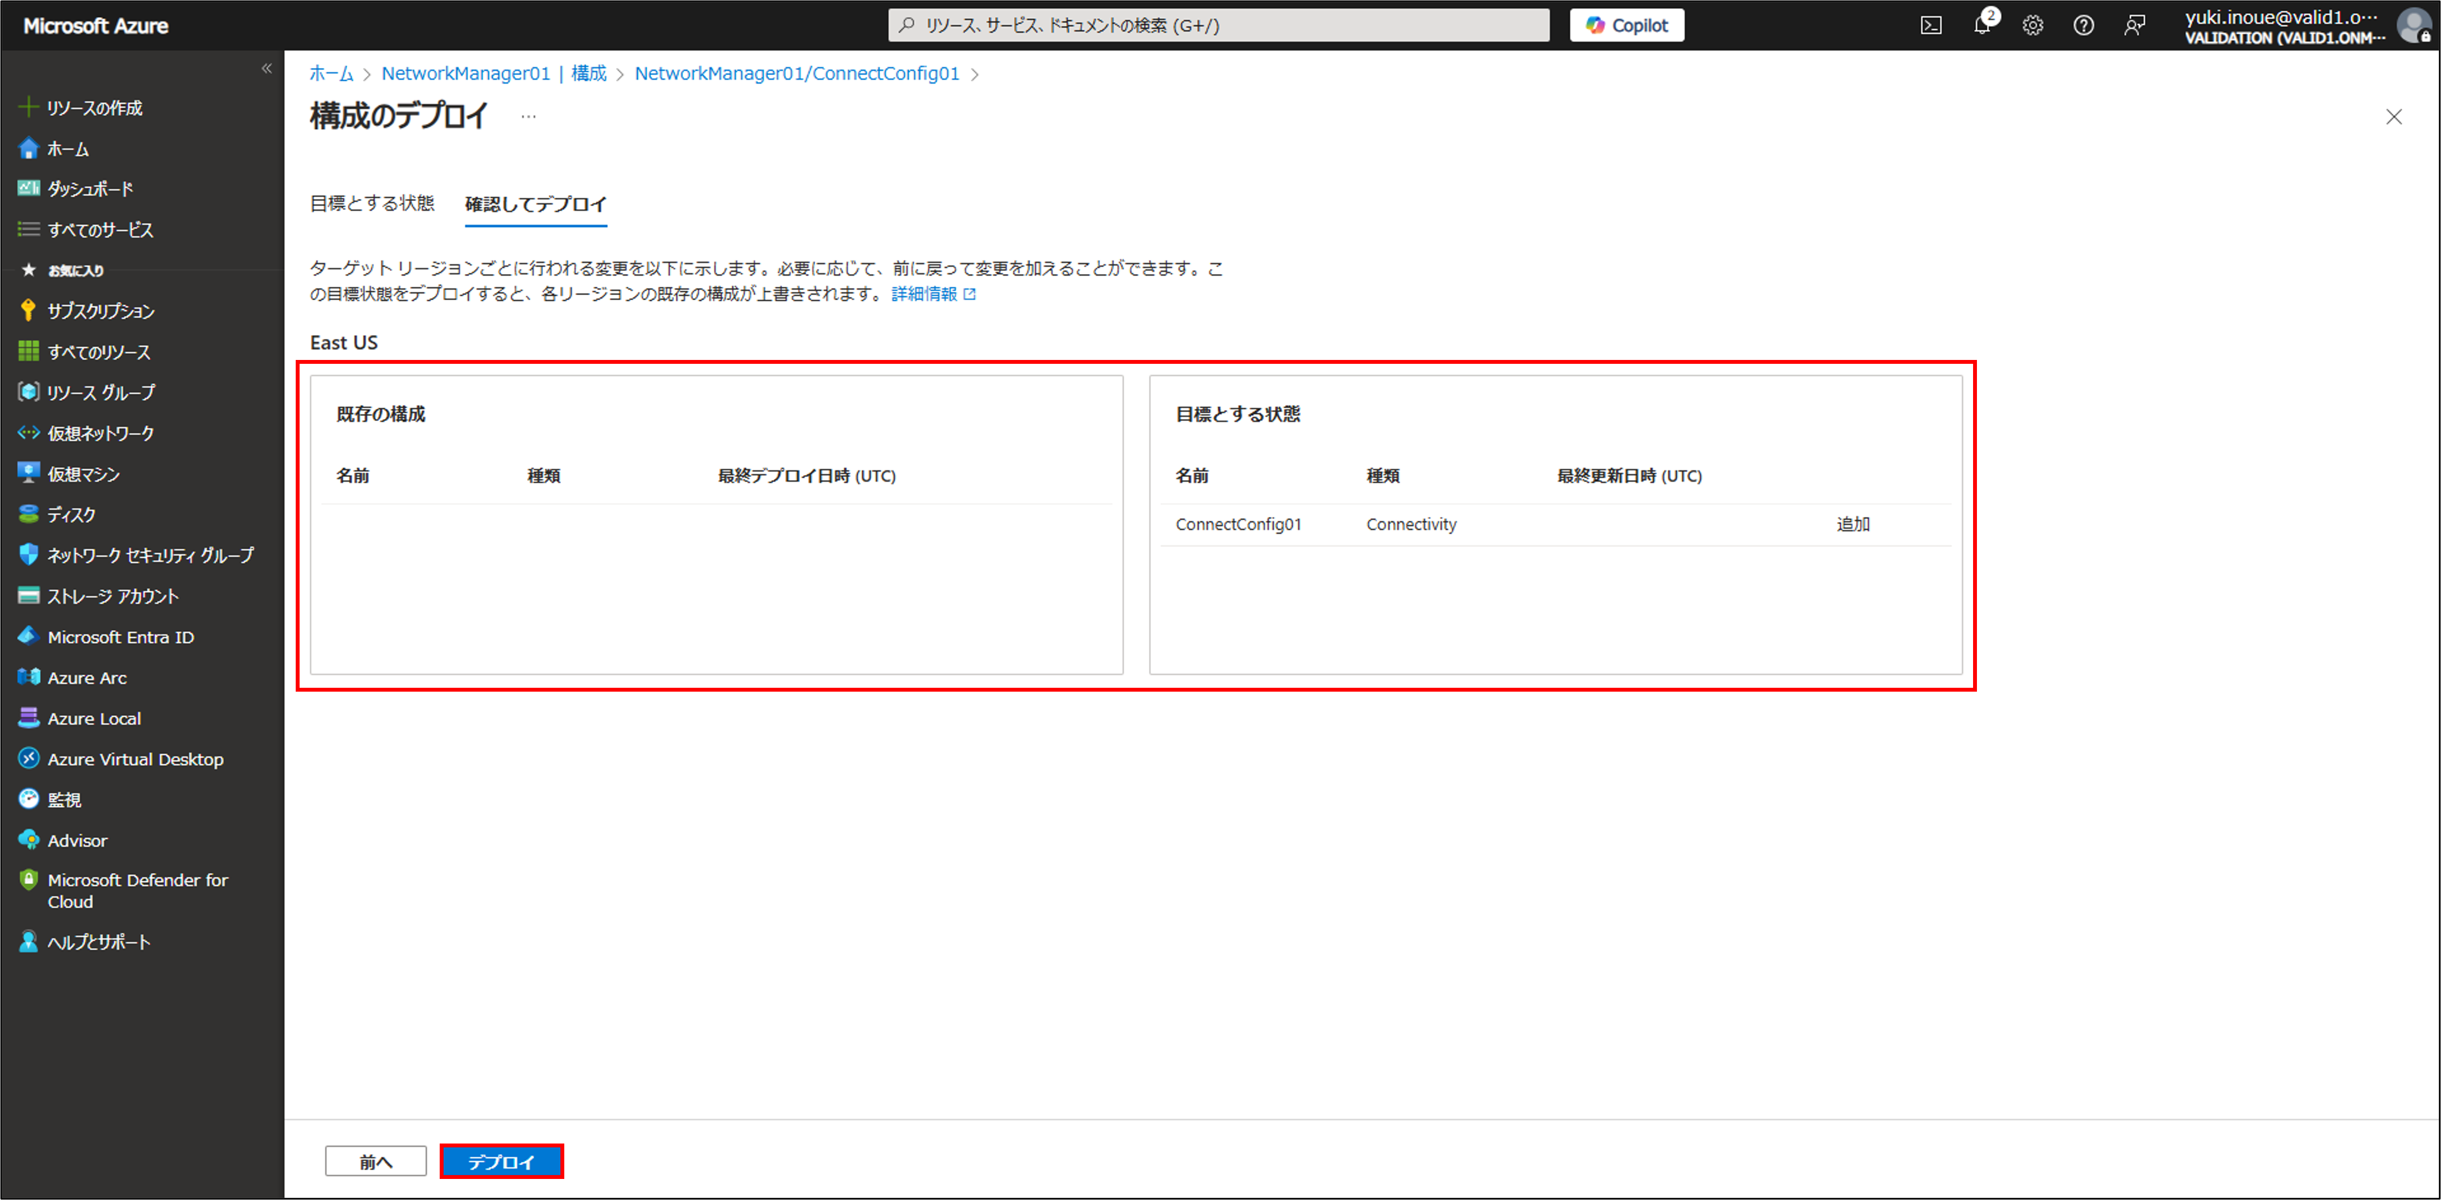
Task: Open Microsoft Entra ID in sidebar
Action: [x=120, y=637]
